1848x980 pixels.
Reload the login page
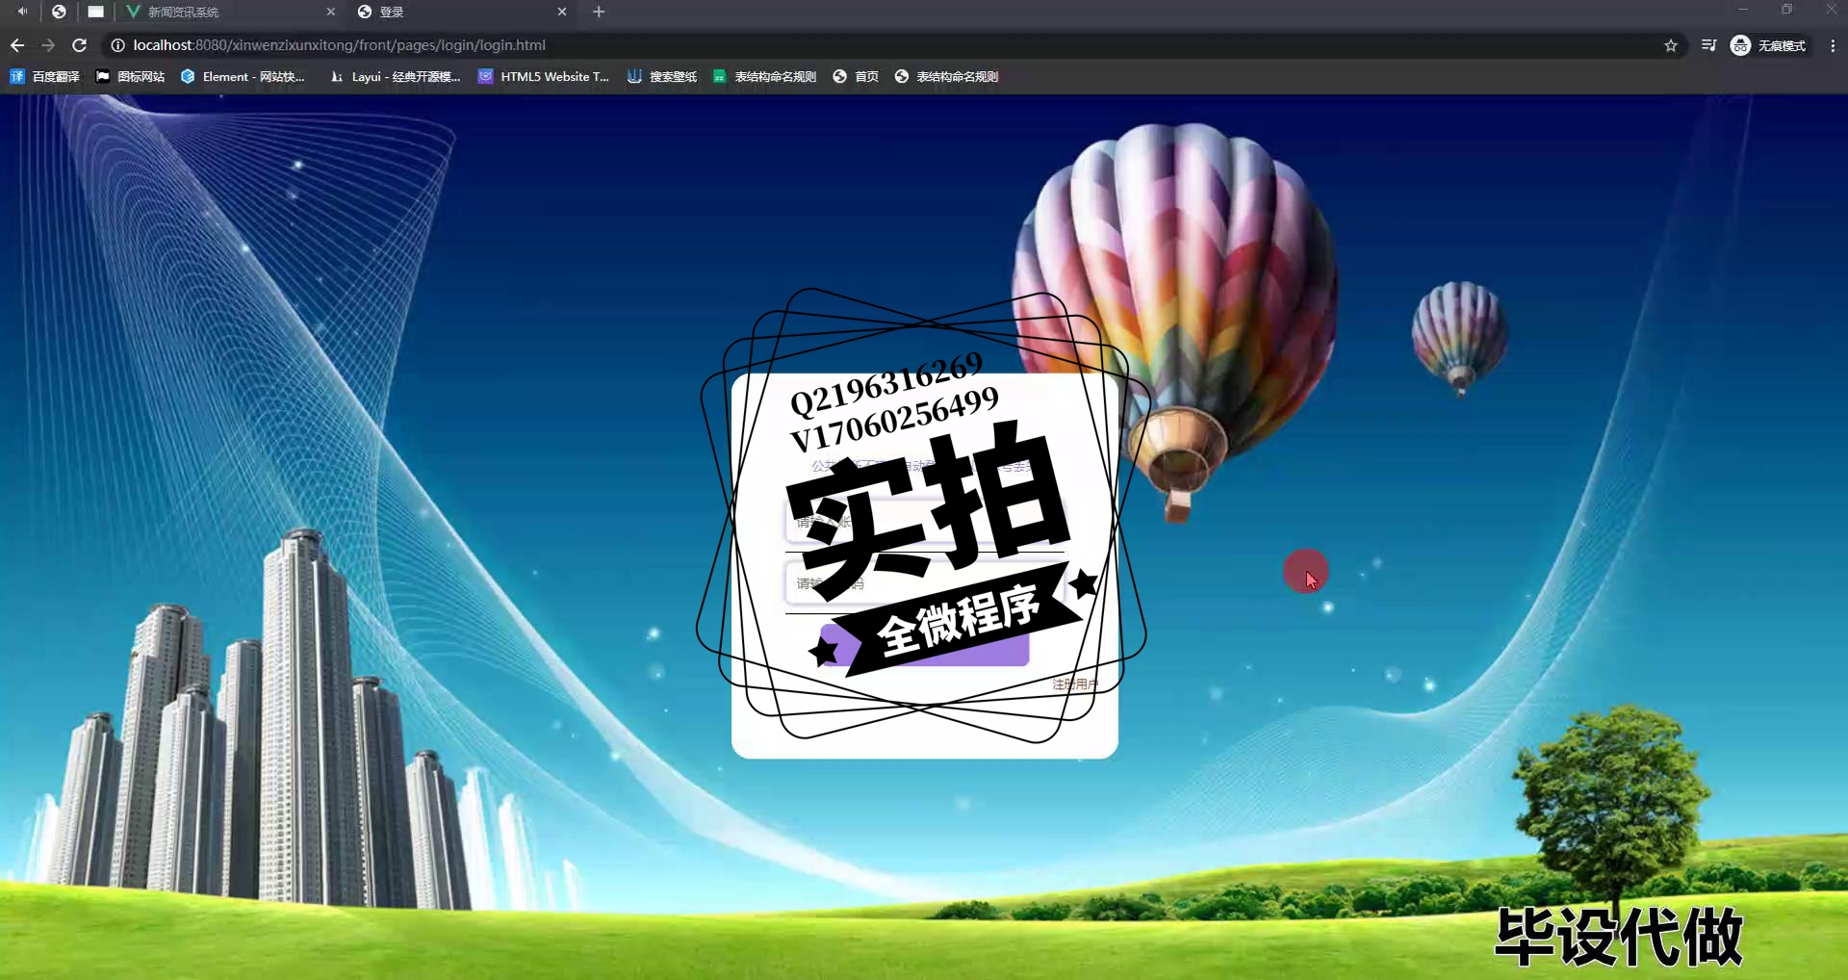pos(80,45)
